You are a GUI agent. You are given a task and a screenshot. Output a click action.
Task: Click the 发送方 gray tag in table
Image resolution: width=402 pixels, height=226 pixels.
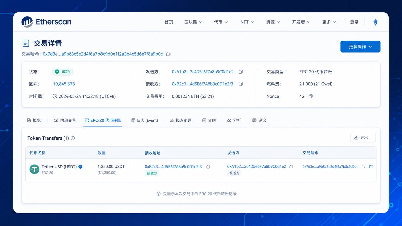[234, 173]
